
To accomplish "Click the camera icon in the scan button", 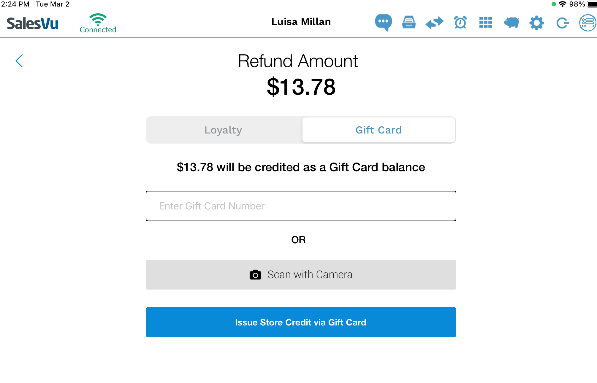I will [255, 275].
